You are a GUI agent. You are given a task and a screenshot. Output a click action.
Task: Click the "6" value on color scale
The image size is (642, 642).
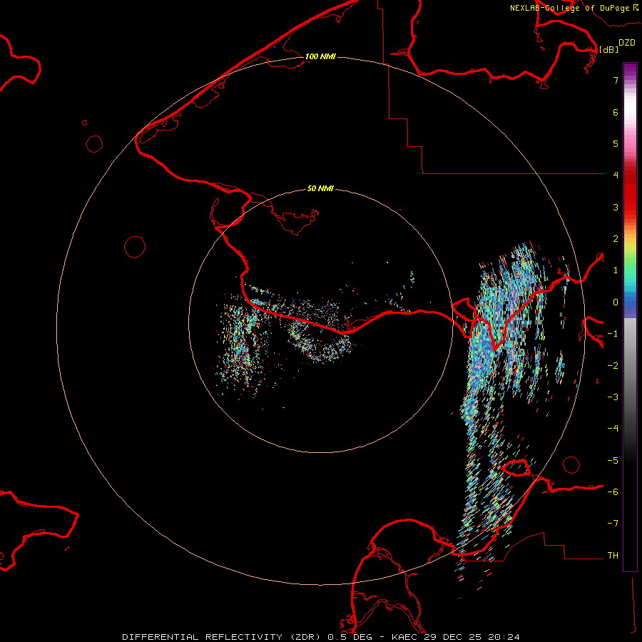tap(616, 112)
